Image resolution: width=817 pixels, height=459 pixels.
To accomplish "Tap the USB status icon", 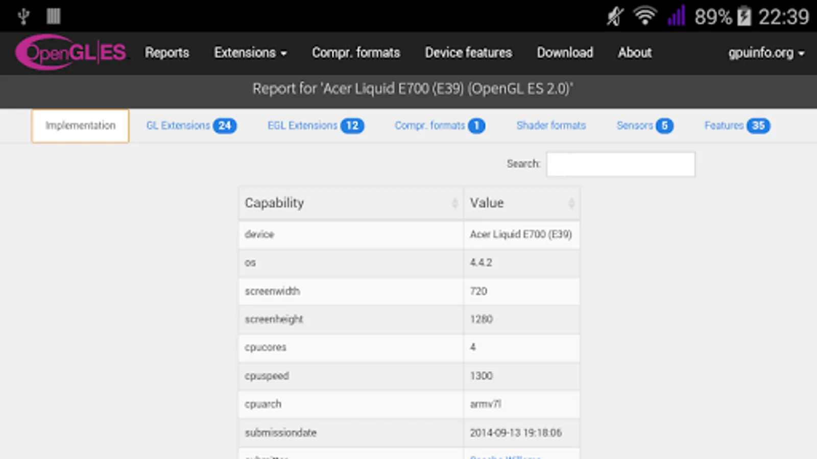I will click(23, 16).
